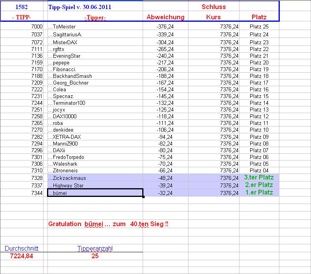Click deviation -94,24
This screenshot has width=311, height=274.
[166, 137]
